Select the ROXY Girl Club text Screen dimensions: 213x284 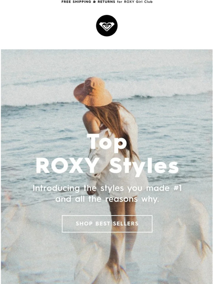[x=138, y=2]
